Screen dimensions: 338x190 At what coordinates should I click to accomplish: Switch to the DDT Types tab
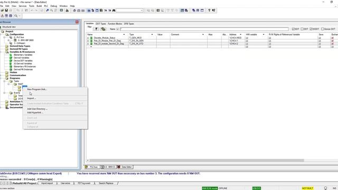pyautogui.click(x=101, y=24)
